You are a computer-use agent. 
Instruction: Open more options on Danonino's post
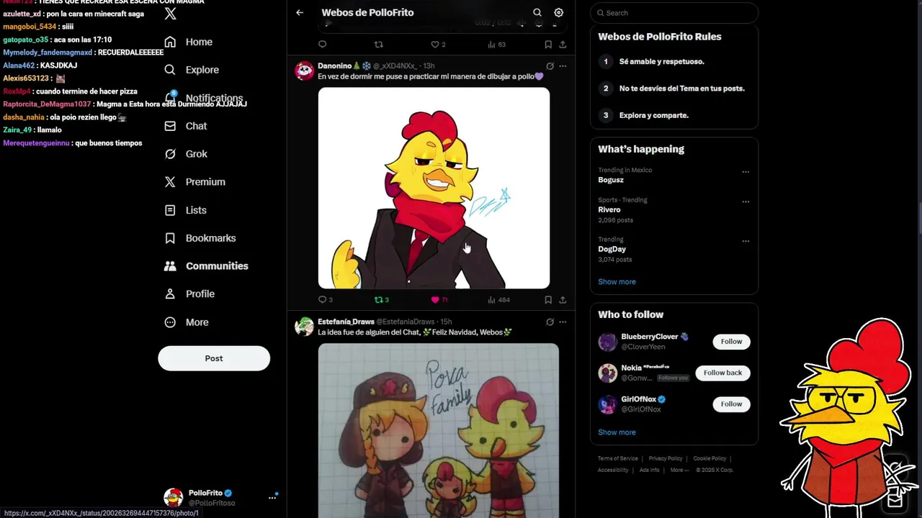[x=563, y=65]
